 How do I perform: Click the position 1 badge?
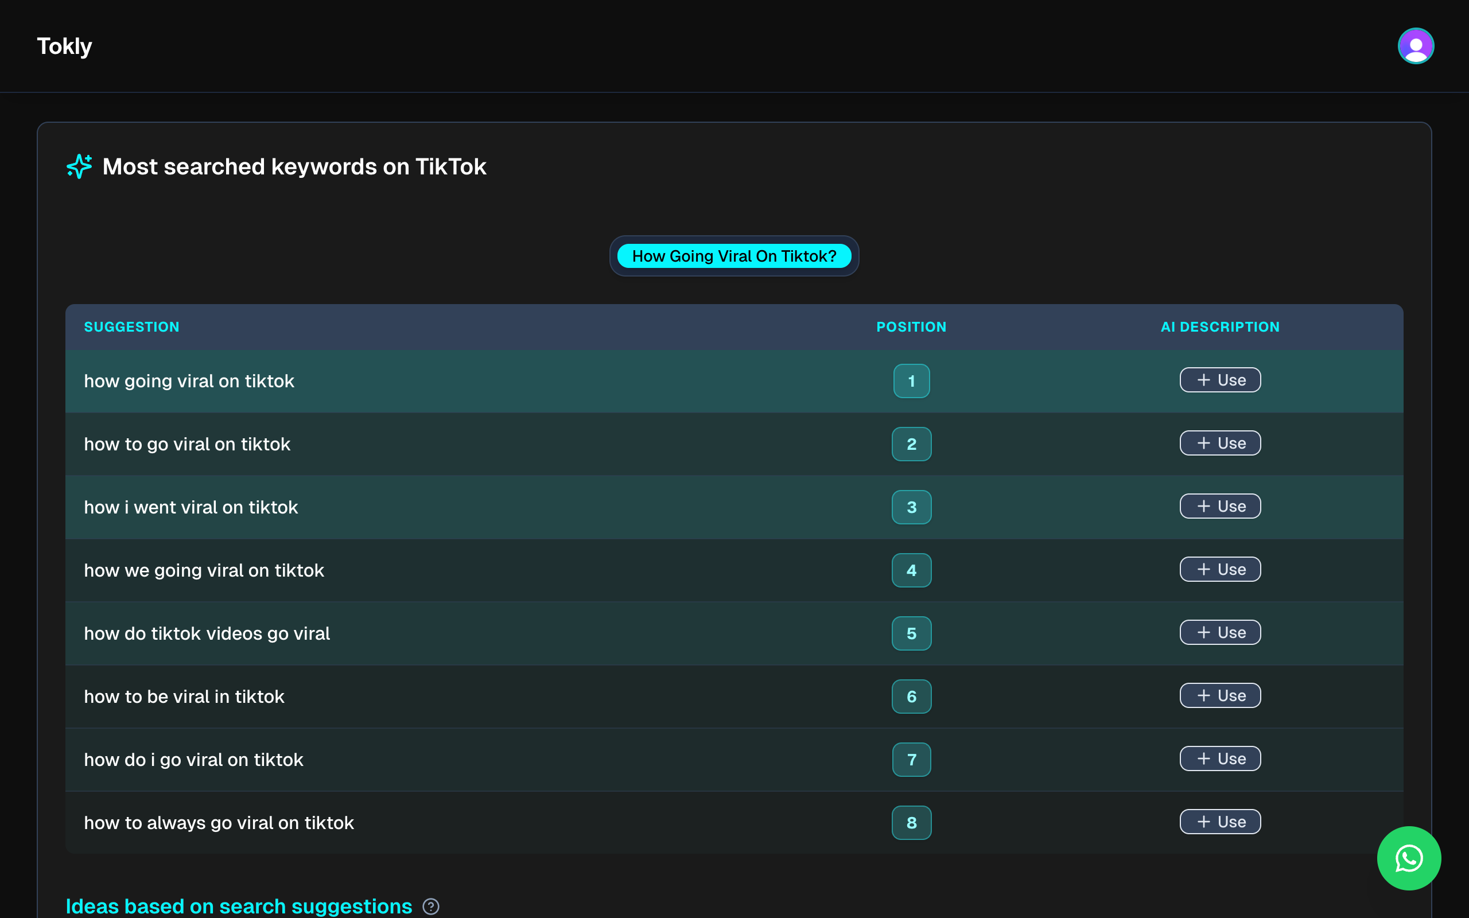[x=911, y=382]
